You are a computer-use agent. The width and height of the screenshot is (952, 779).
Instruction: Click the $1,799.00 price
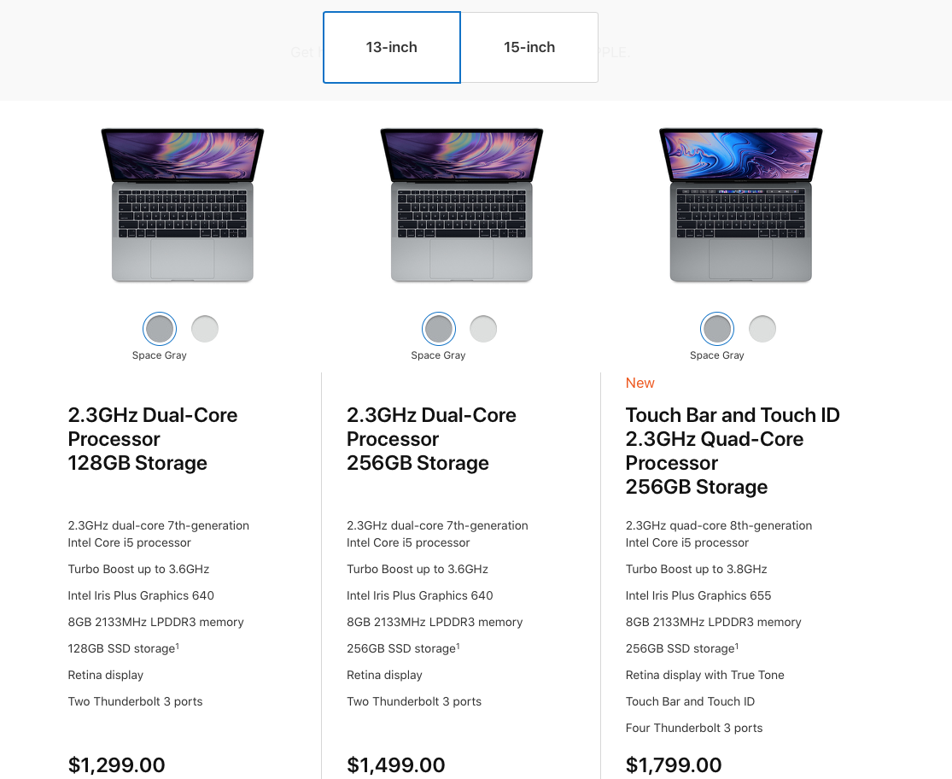[x=674, y=765]
